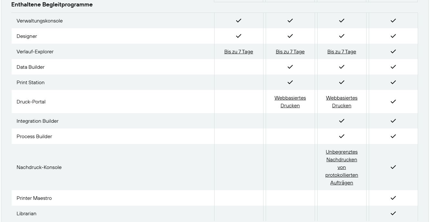
Task: Click the last checkmark in the Designer row
Action: point(393,36)
